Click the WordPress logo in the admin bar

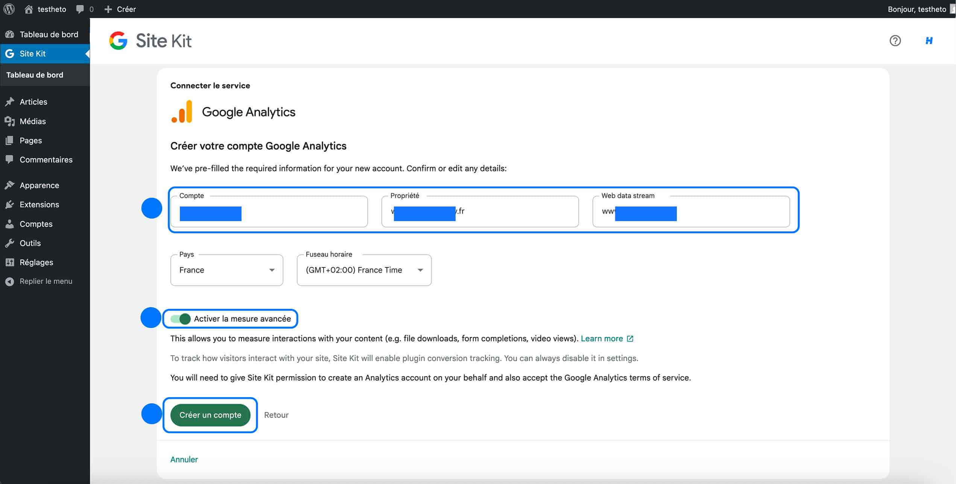[x=8, y=9]
